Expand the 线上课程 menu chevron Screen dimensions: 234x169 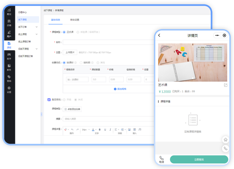coord(37,34)
